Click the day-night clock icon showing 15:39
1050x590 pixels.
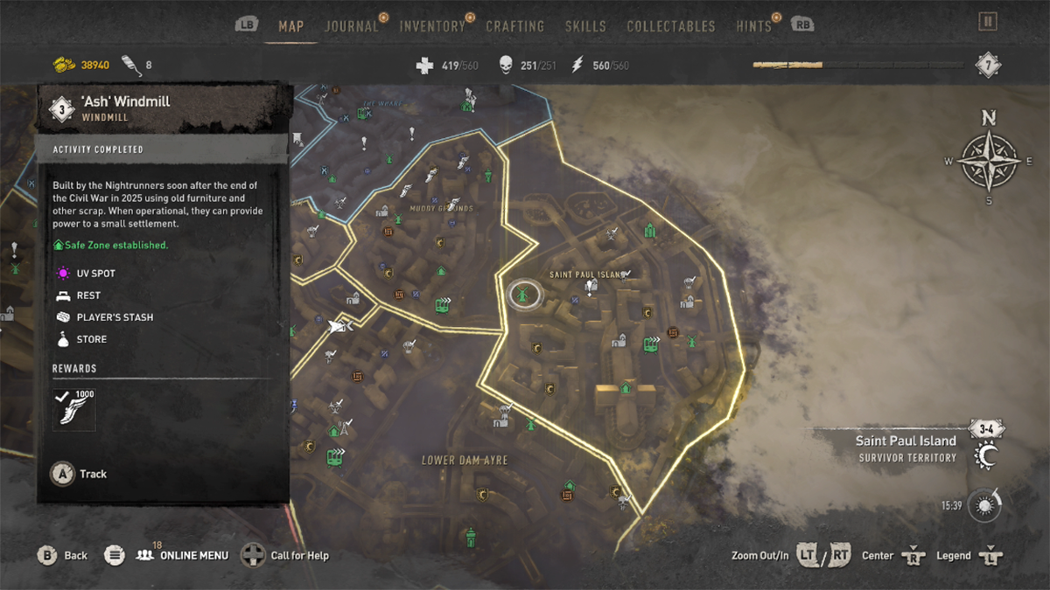(986, 505)
